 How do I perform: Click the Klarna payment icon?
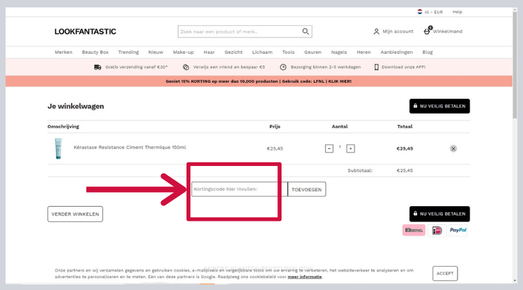pos(413,230)
